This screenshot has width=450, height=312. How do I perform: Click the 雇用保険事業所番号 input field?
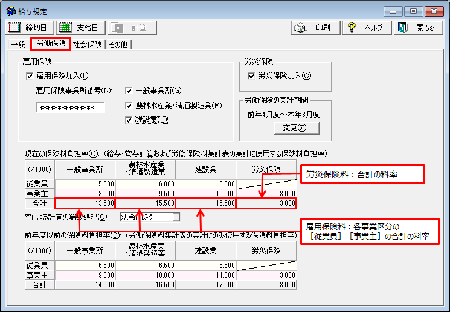(70, 107)
